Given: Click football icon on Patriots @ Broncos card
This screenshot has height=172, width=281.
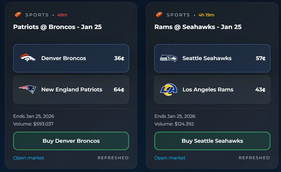Looking at the screenshot, I should click(x=18, y=15).
